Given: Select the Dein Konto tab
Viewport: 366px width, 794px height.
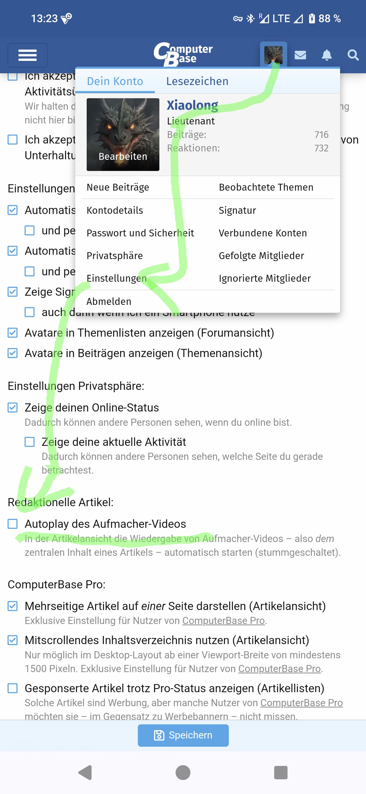Looking at the screenshot, I should click(x=115, y=81).
